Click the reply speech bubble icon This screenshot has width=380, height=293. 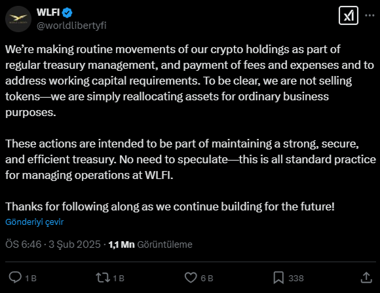pyautogui.click(x=15, y=277)
